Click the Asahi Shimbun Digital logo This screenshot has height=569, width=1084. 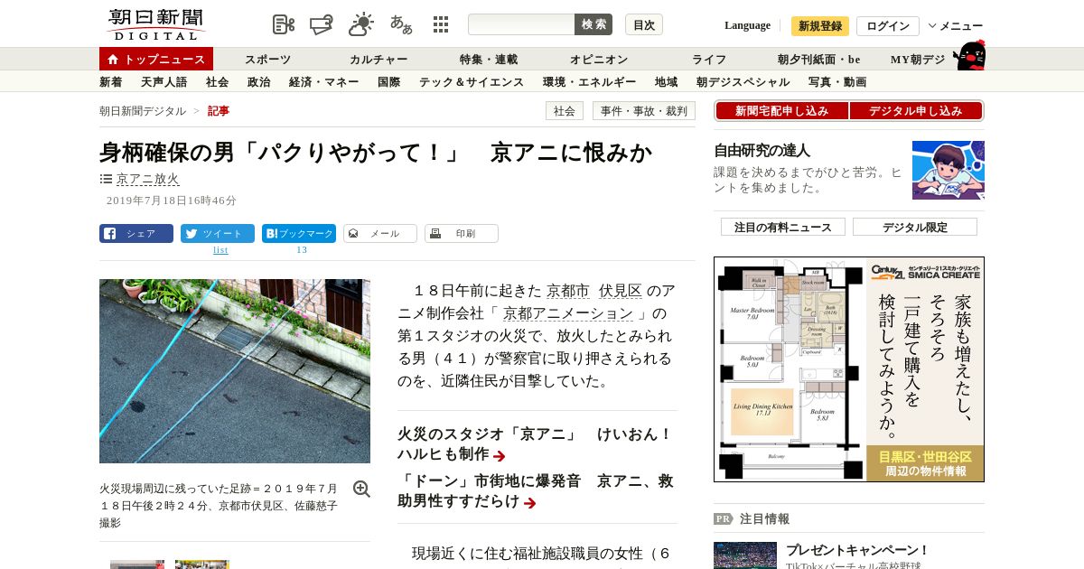click(x=155, y=24)
